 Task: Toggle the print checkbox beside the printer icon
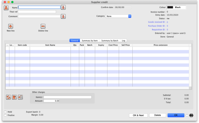coord(187,115)
